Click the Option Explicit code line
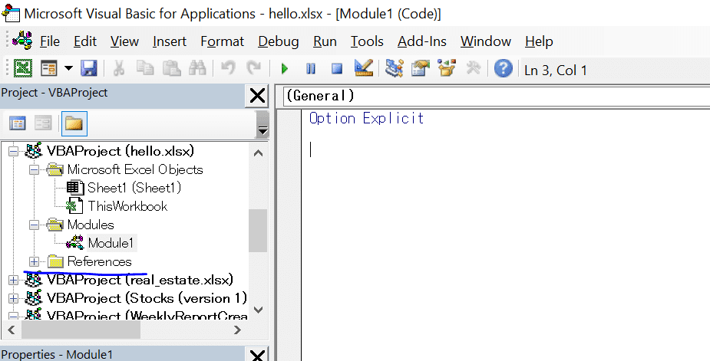 [x=366, y=119]
